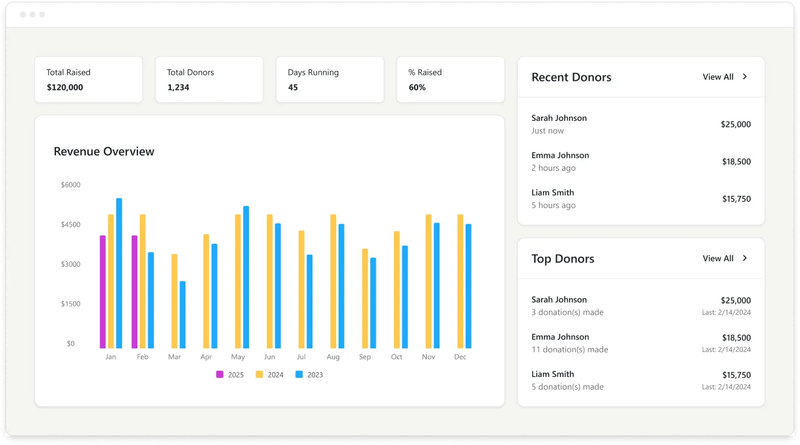Click Liam Smith in Recent Donors

pyautogui.click(x=553, y=193)
